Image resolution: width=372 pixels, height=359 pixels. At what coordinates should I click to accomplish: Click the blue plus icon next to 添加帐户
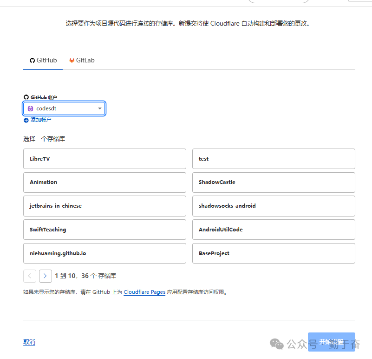(x=26, y=120)
